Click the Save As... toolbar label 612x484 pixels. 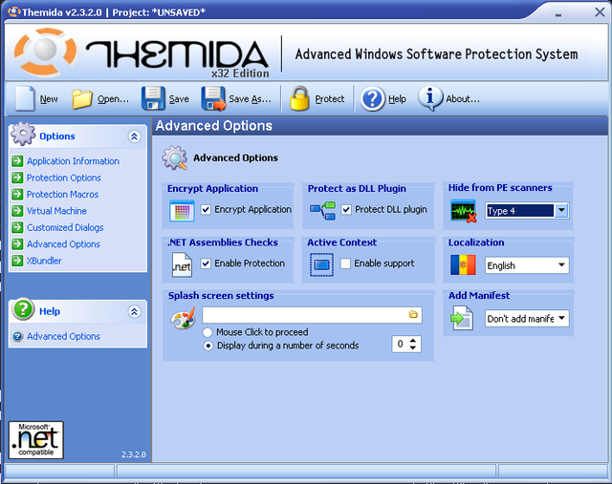pyautogui.click(x=250, y=99)
